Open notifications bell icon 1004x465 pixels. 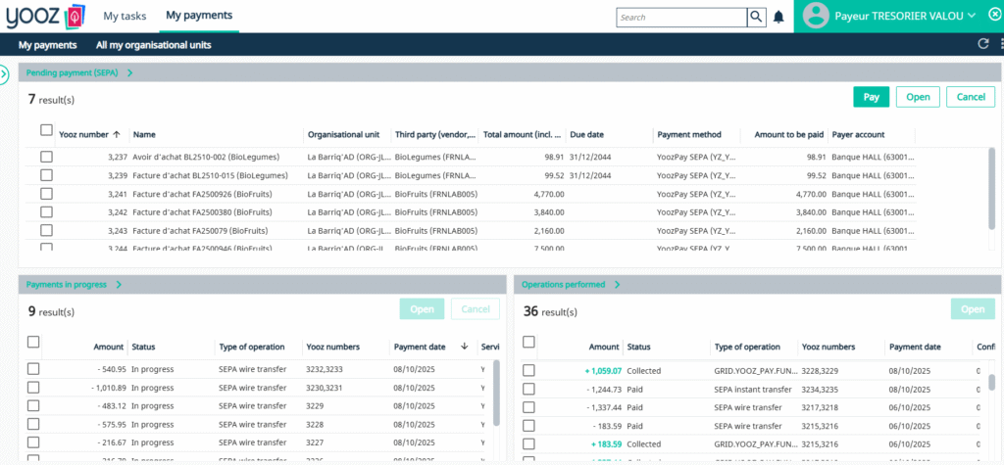coord(778,17)
